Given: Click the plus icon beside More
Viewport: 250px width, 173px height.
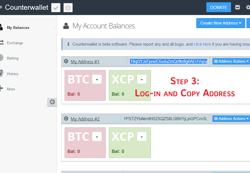Looking at the screenshot, I should click(1, 88).
